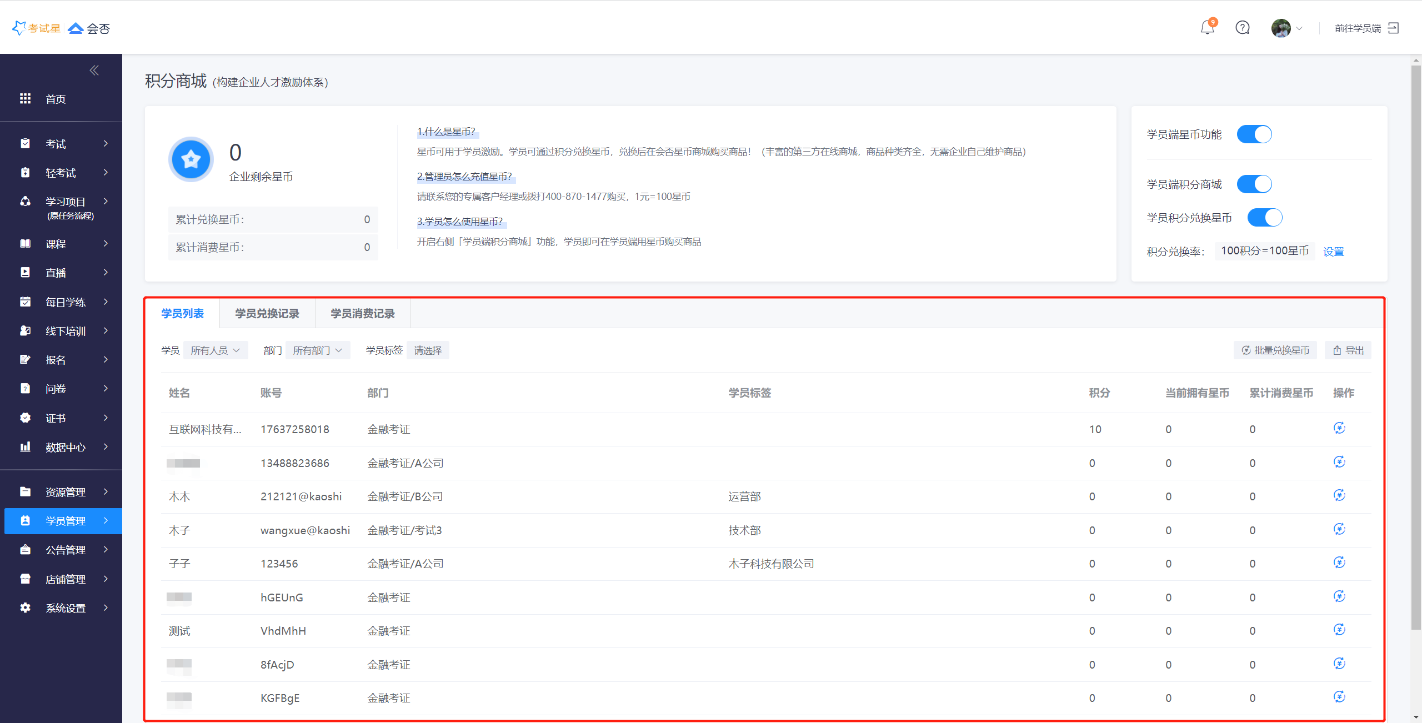This screenshot has height=723, width=1422.
Task: Click the 学员标签 请选择 field
Action: click(x=428, y=350)
